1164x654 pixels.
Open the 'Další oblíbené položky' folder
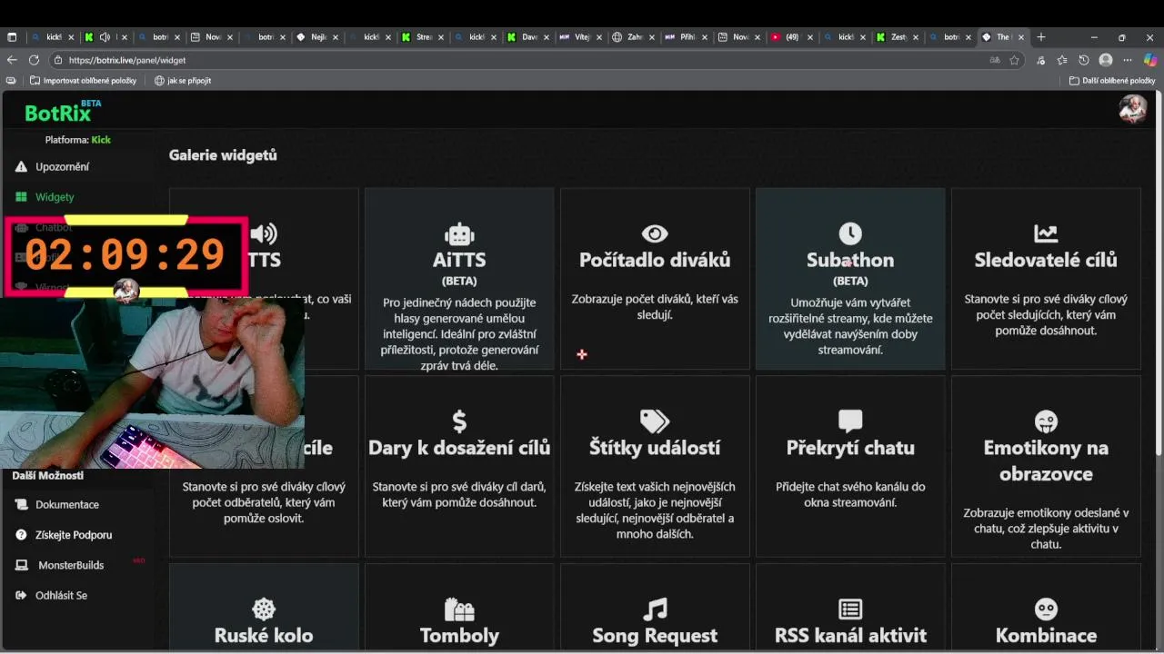click(x=1112, y=81)
